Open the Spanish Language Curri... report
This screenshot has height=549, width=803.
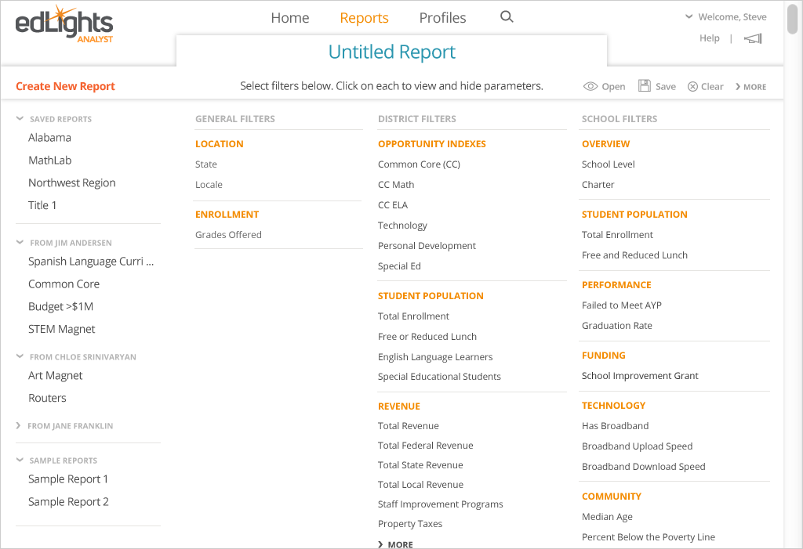coord(91,262)
